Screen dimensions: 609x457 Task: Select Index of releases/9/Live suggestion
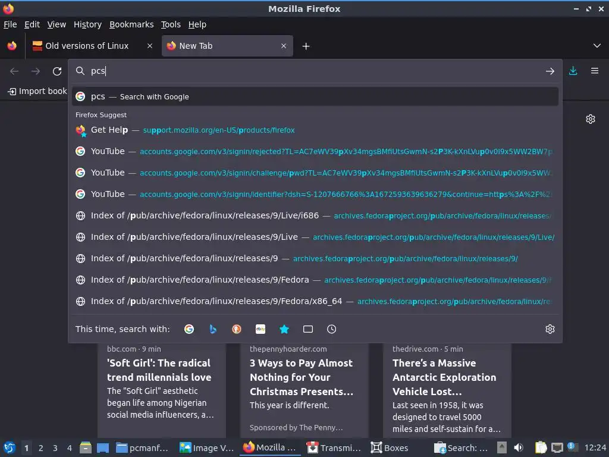(315, 237)
